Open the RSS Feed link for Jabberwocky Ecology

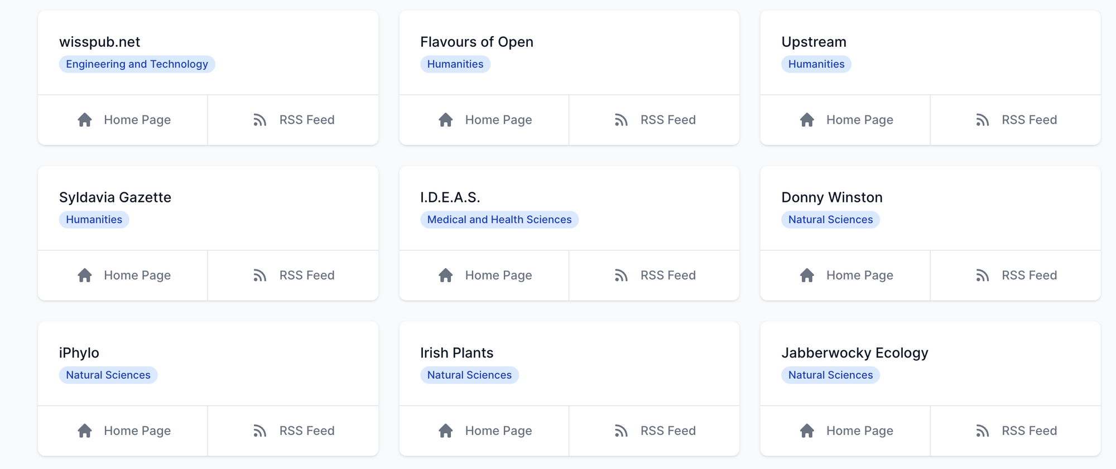1028,431
